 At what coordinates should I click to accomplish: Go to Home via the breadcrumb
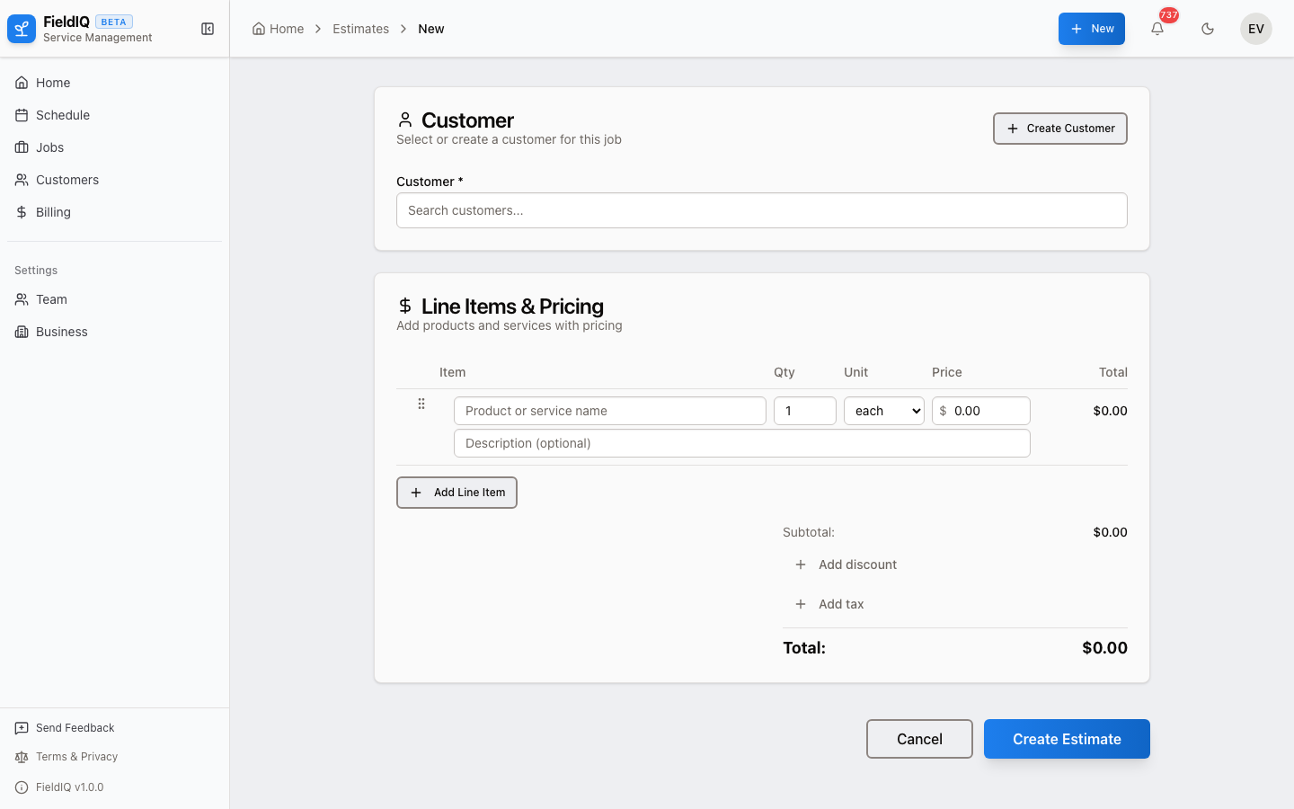tap(278, 29)
